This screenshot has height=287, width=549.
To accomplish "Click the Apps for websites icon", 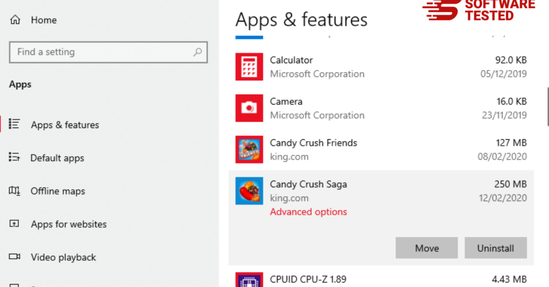I will point(15,224).
